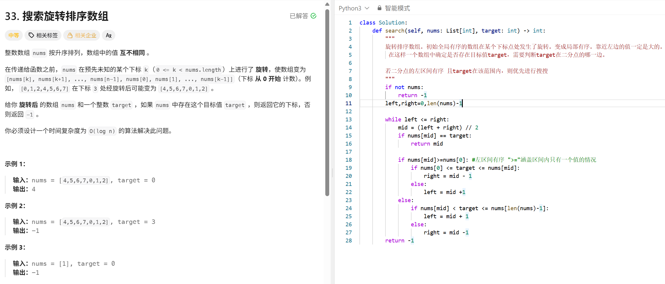Click the description panel scrollbar thumb
665x284 pixels.
point(327,103)
